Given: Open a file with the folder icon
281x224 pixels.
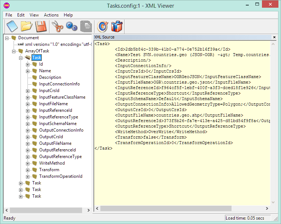Looking at the screenshot, I should 26,26.
